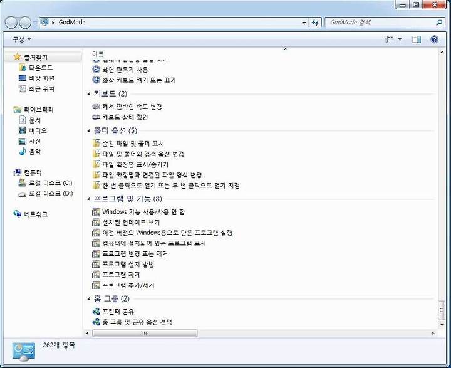This screenshot has width=451, height=368.
Task: Click the horizontal scrollbar left arrow
Action: pos(88,333)
